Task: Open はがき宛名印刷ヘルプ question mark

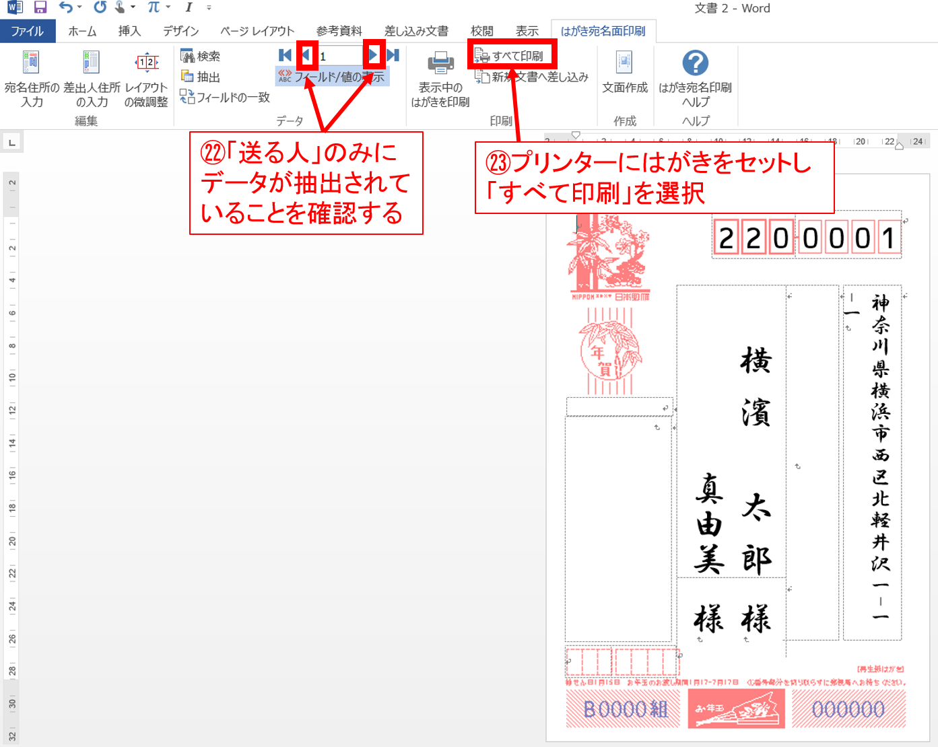Action: pos(695,79)
